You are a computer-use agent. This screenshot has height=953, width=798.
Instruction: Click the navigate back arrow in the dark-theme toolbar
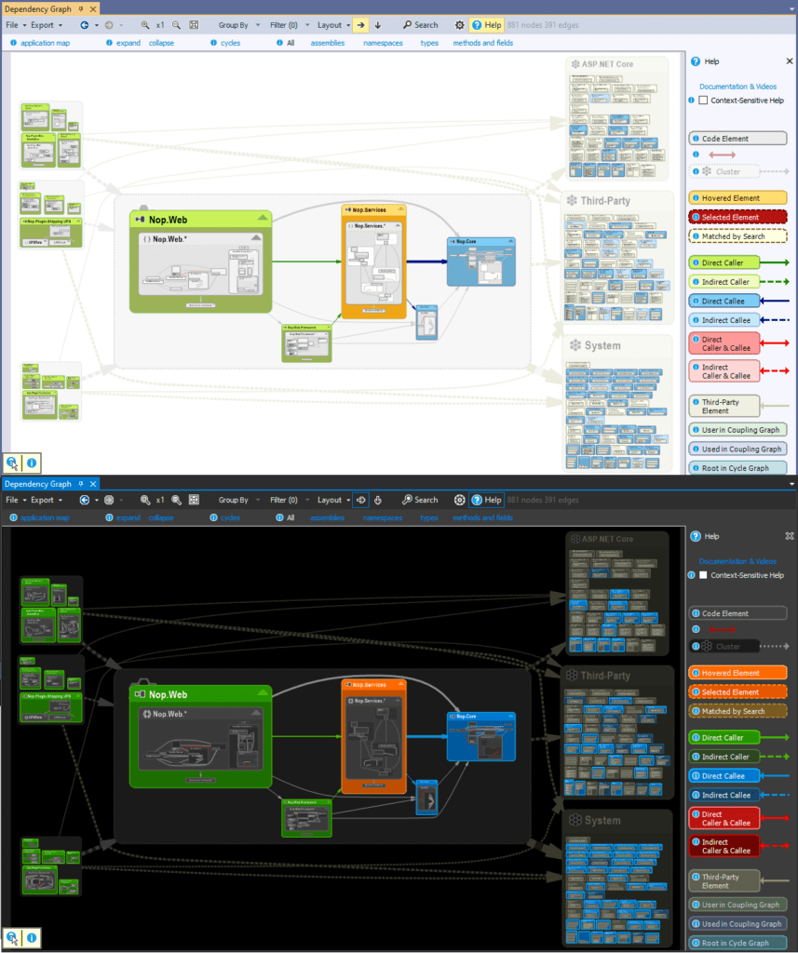coord(85,500)
